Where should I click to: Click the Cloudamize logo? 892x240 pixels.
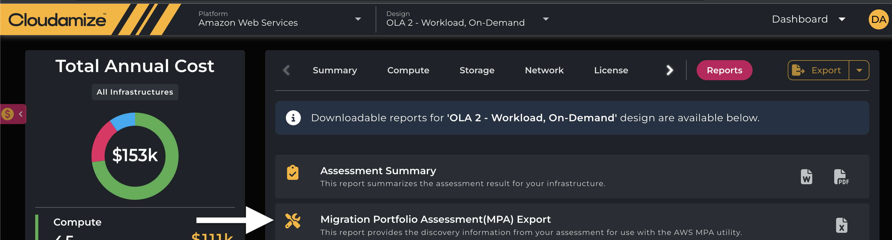(x=57, y=20)
